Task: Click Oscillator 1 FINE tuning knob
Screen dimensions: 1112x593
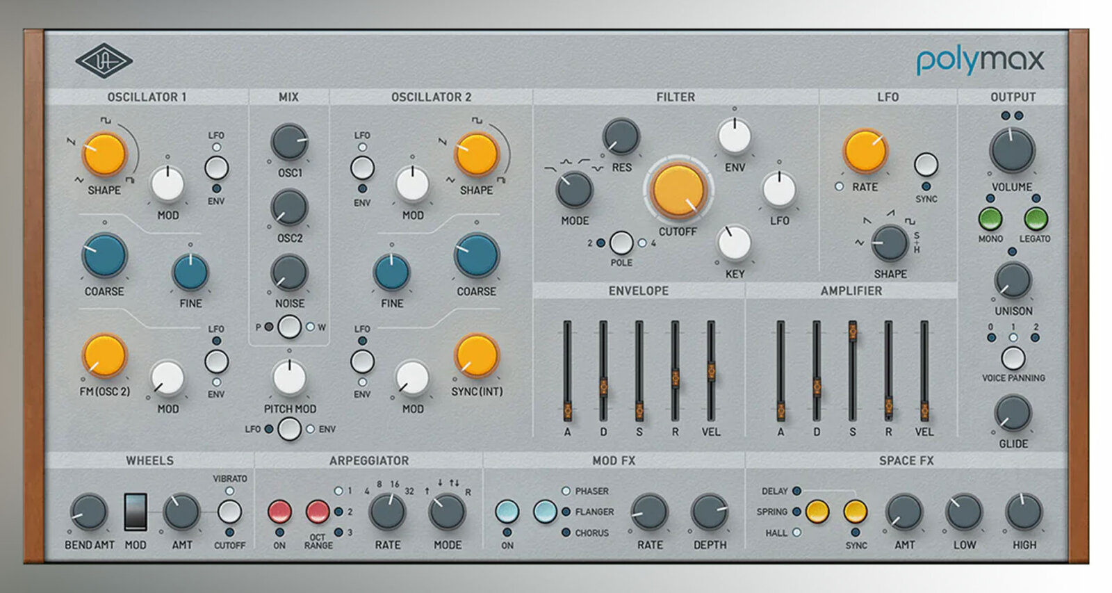Action: [190, 272]
